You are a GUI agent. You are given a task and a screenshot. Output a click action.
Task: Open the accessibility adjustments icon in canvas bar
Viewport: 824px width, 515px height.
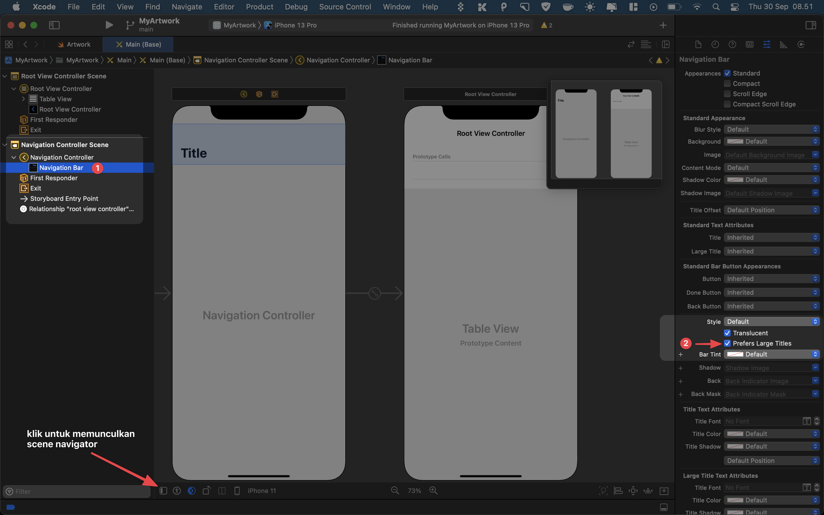[177, 490]
